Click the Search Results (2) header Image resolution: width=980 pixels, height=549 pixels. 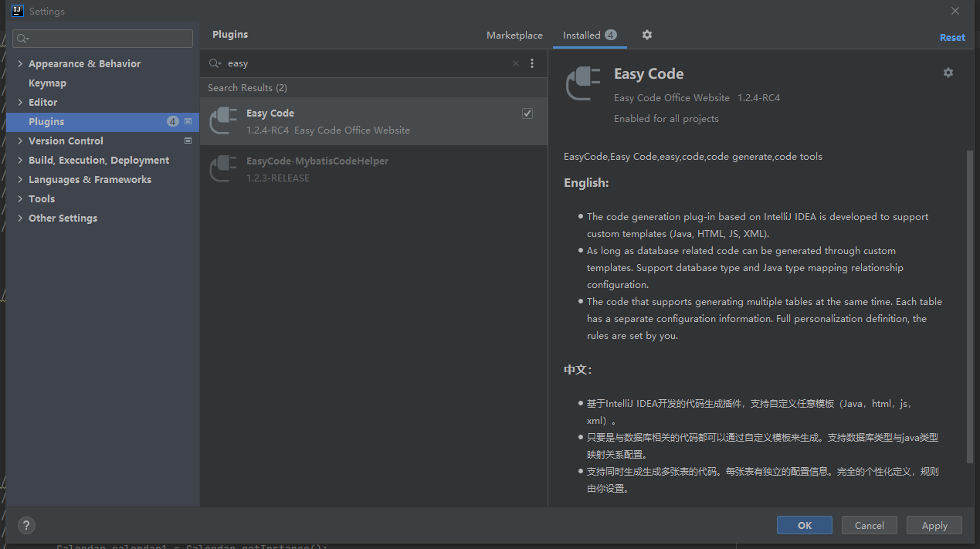[x=247, y=87]
